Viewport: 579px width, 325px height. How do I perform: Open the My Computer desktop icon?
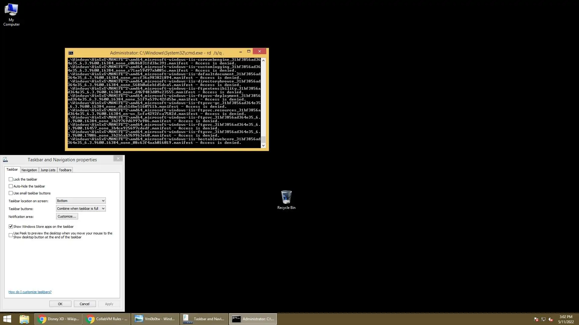point(11,14)
